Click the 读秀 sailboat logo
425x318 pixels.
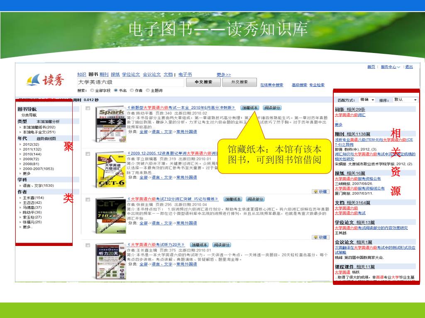[45, 80]
